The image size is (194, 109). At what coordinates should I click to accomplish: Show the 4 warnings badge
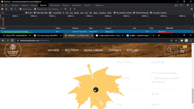point(176,5)
